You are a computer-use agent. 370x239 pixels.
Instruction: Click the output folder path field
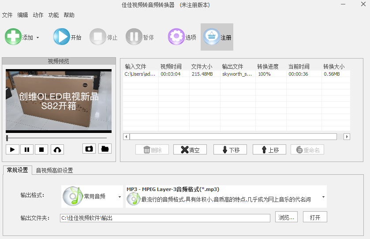pyautogui.click(x=164, y=218)
